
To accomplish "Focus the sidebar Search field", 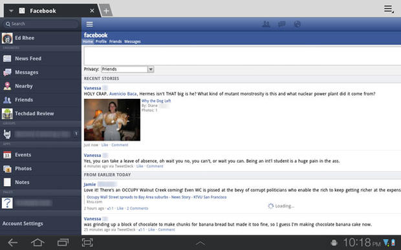I will [41, 24].
